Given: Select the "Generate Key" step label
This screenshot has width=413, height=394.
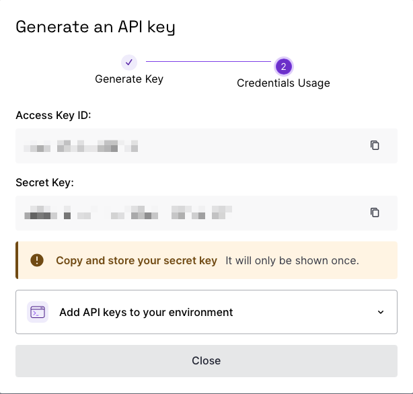Looking at the screenshot, I should [x=129, y=79].
